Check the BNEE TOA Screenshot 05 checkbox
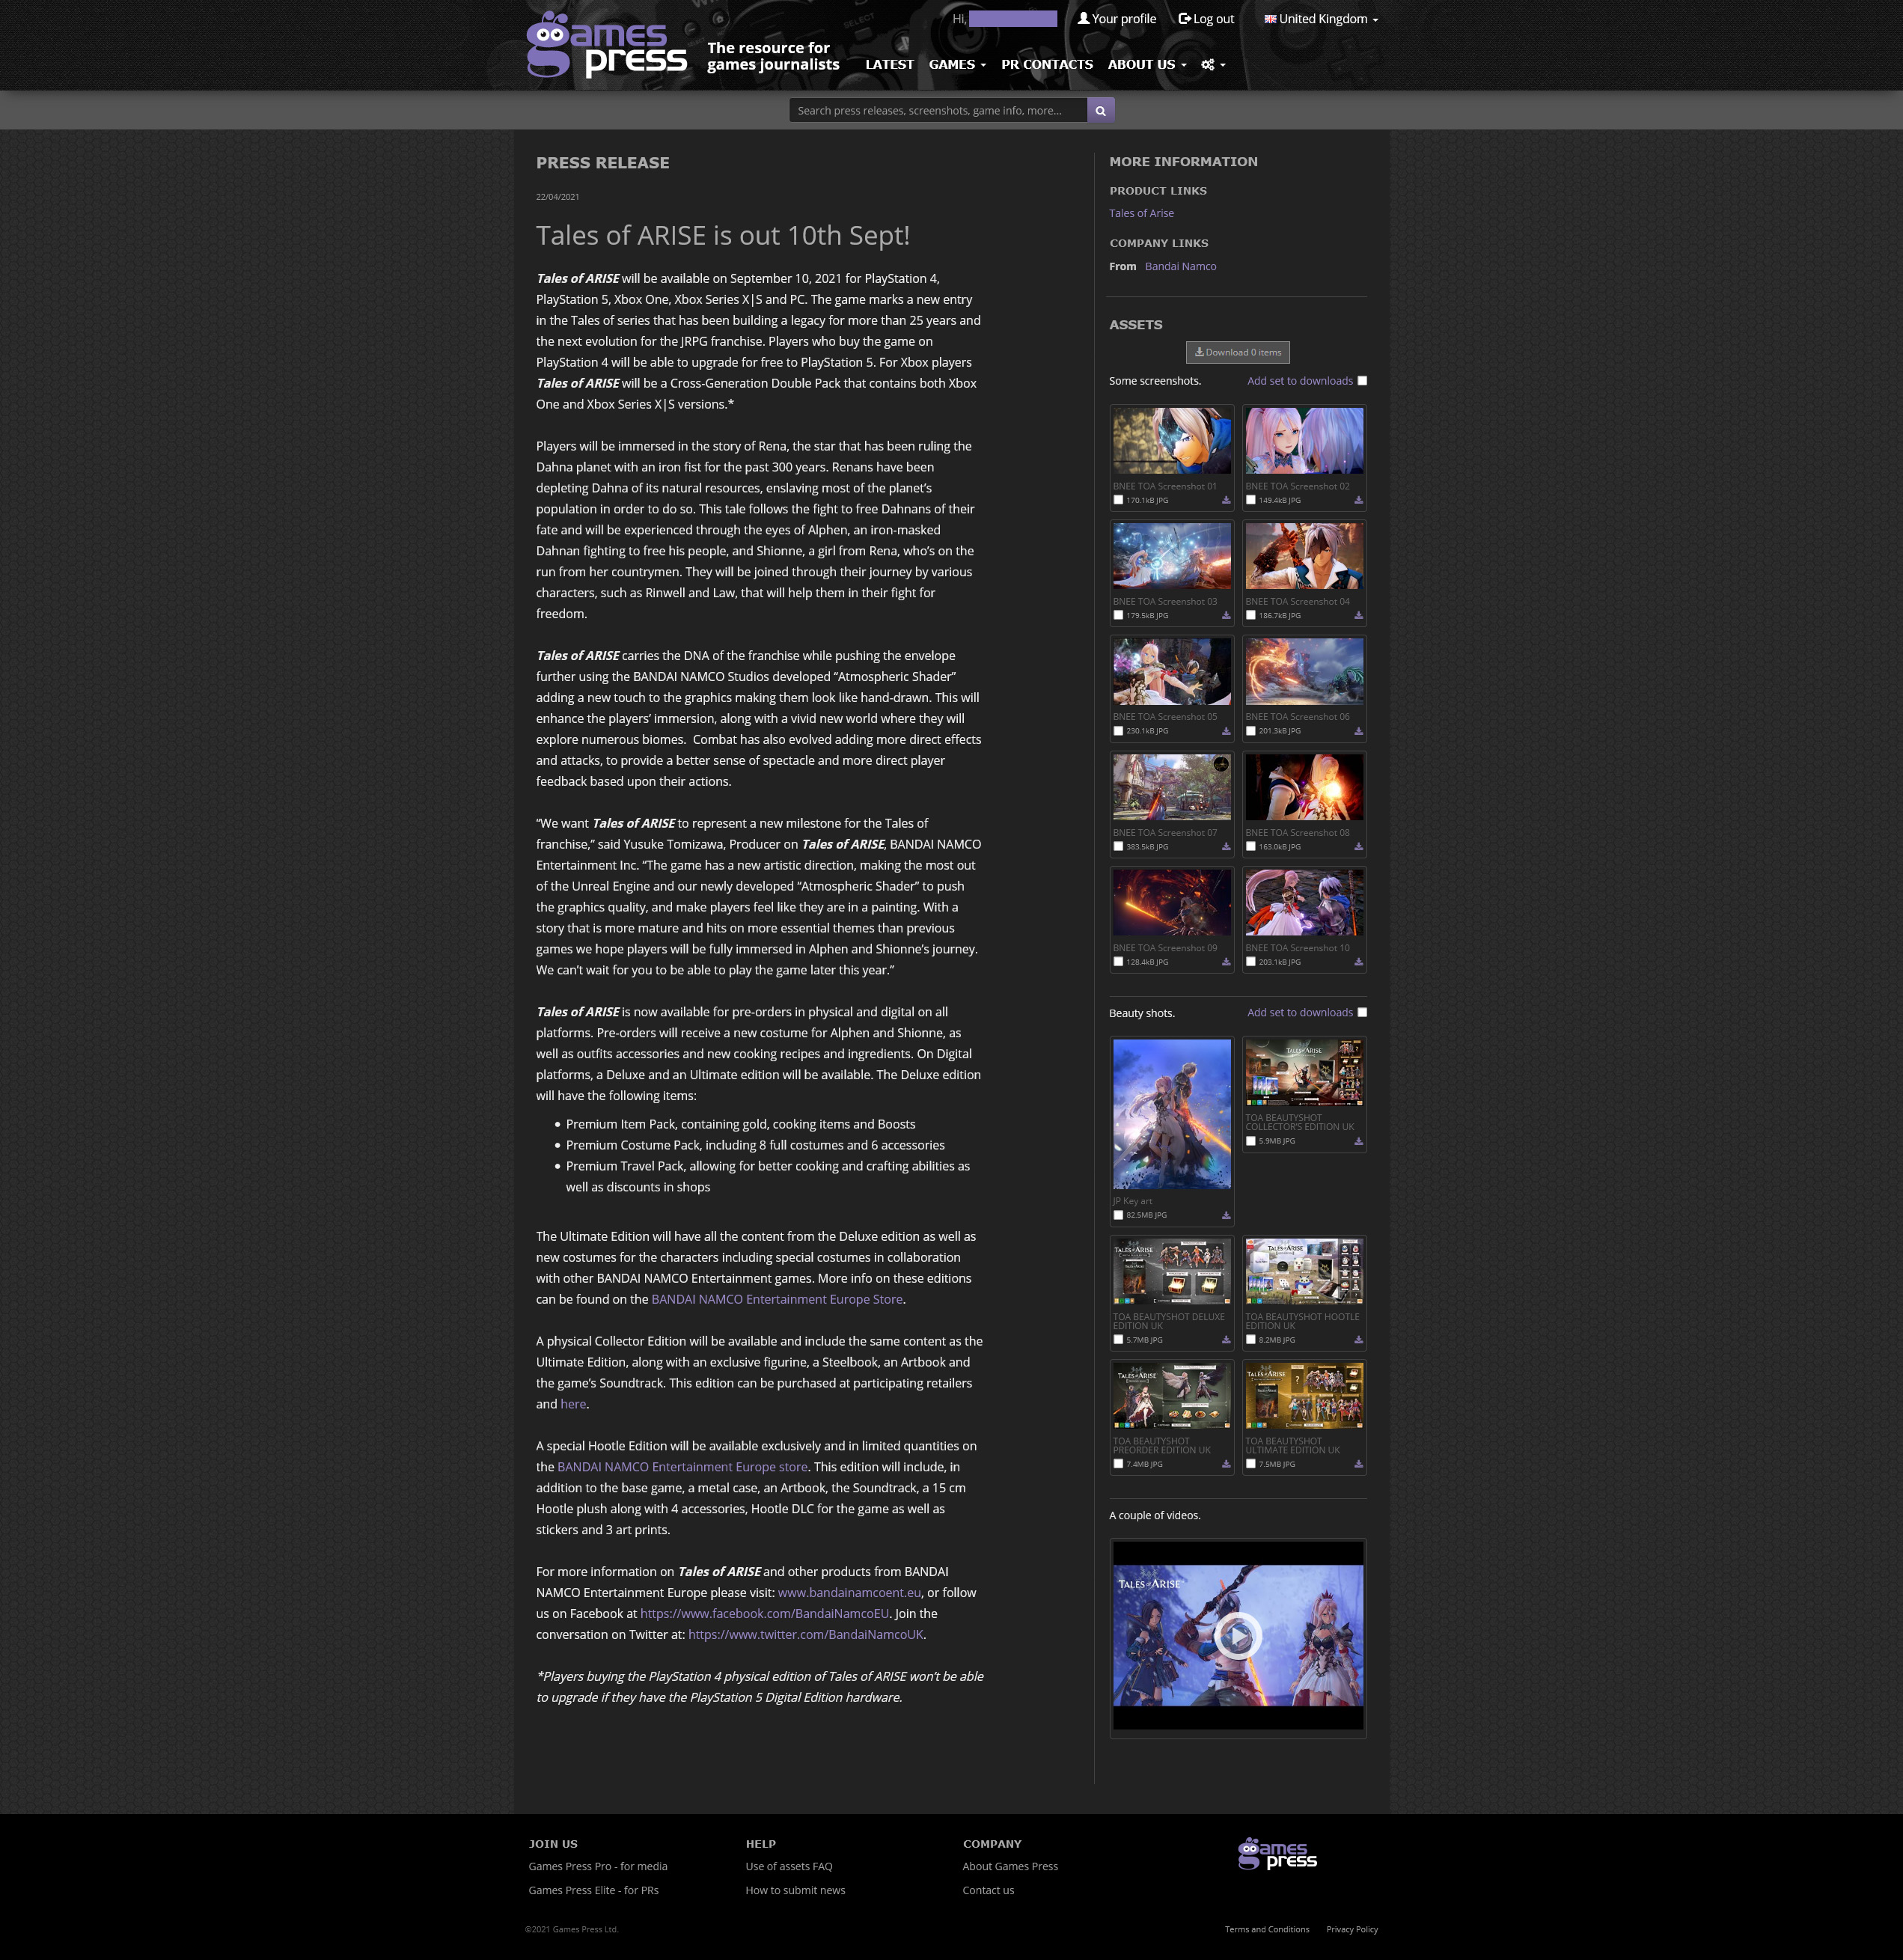Screen dimensions: 1903x1960 click(x=1118, y=731)
